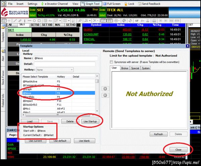Select the @Graph template row
Screen dimensions: 201x166
tap(58, 89)
